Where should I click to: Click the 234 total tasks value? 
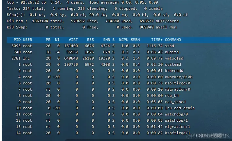coord(26,9)
